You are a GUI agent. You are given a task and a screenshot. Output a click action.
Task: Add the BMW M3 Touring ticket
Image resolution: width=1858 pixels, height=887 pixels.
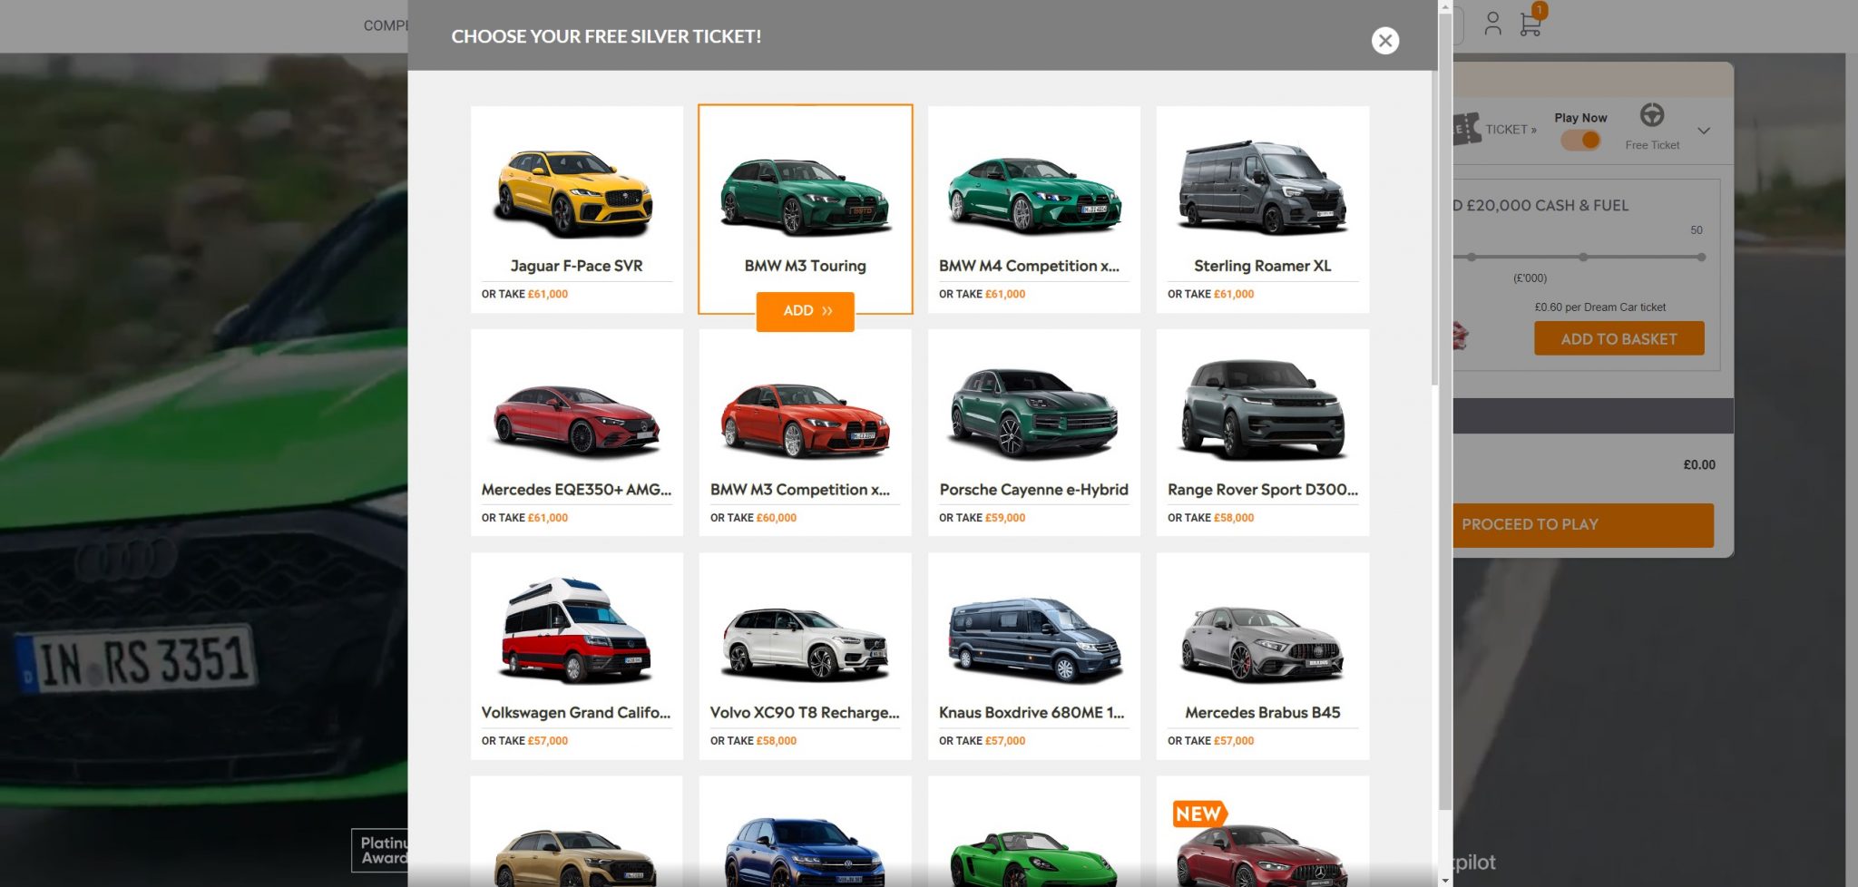pyautogui.click(x=805, y=311)
